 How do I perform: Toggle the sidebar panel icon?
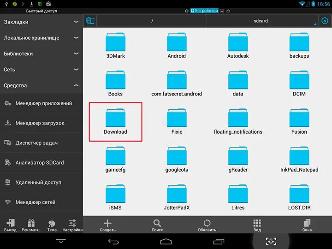tap(90, 21)
